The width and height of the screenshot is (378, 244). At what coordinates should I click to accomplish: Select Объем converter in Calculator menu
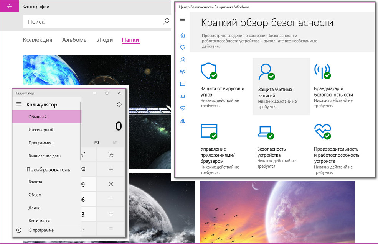pos(46,195)
